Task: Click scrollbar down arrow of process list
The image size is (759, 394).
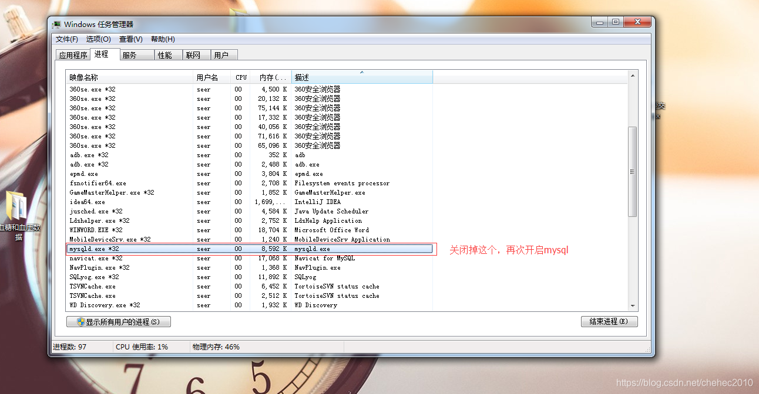Action: tap(633, 305)
